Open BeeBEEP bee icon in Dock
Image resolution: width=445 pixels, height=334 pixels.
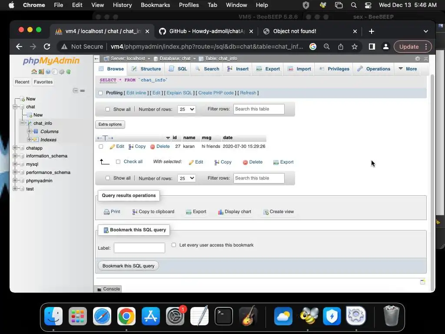309,316
